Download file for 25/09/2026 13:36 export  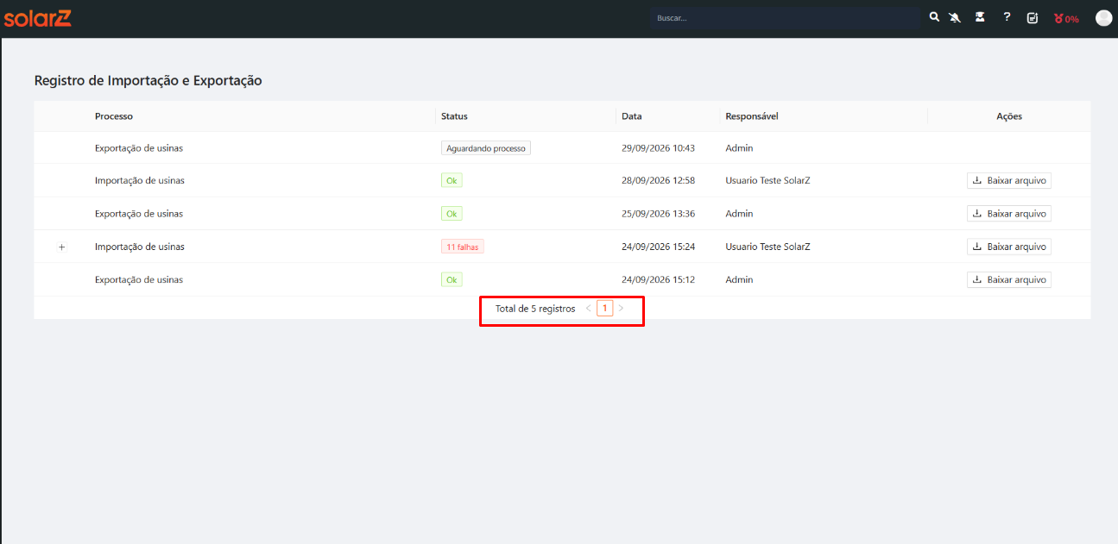click(x=1009, y=214)
